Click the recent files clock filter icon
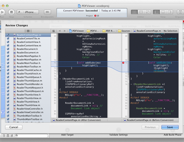Image resolution: width=184 pixels, height=142 pixels. click(4, 136)
